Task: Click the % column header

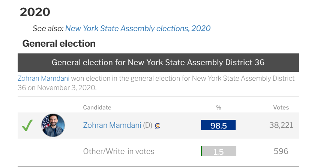Action: 219,108
